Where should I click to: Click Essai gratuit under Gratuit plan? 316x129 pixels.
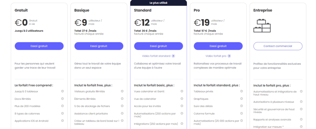39,46
